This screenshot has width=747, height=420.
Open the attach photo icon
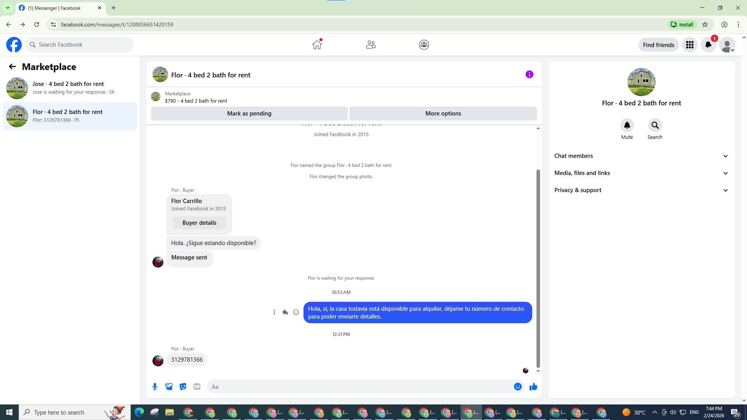(x=169, y=387)
